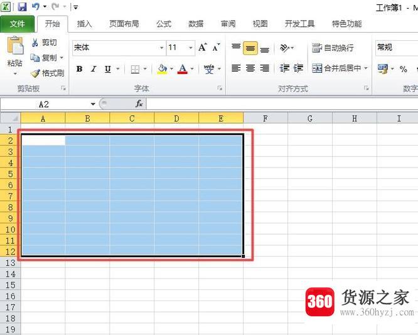Image resolution: width=418 pixels, height=335 pixels.
Task: Click the Format Painter brush
Action: (x=47, y=73)
